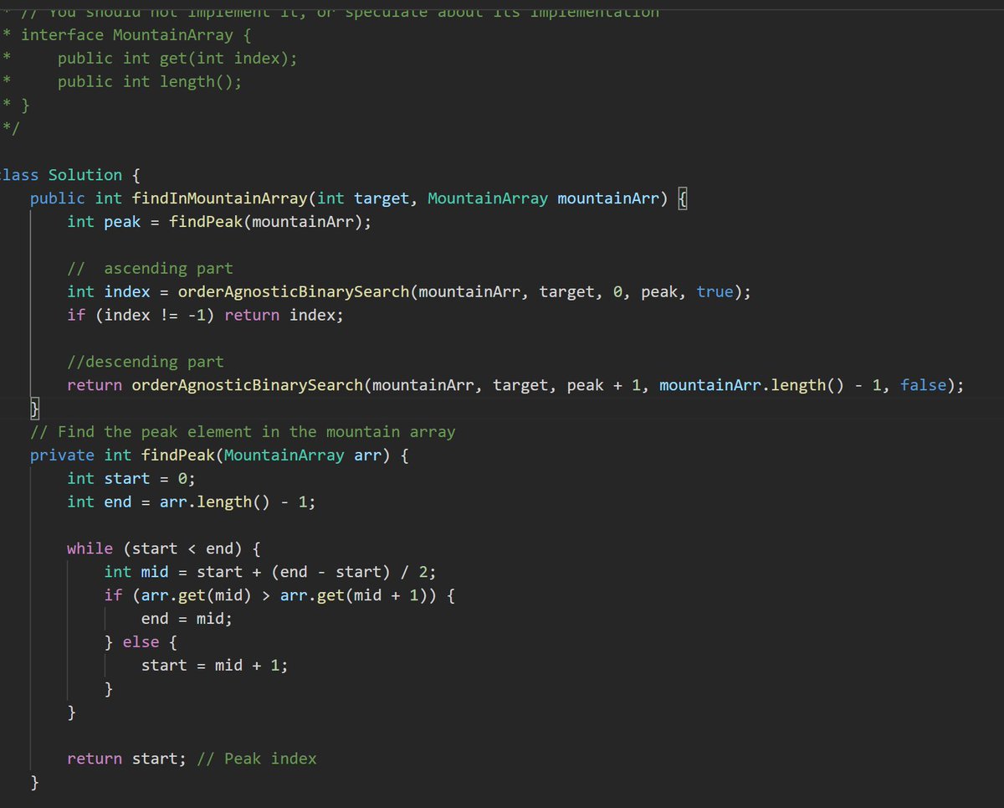Screen dimensions: 1004x808
Task: Click the '// Peak index' comment
Action: (x=257, y=759)
